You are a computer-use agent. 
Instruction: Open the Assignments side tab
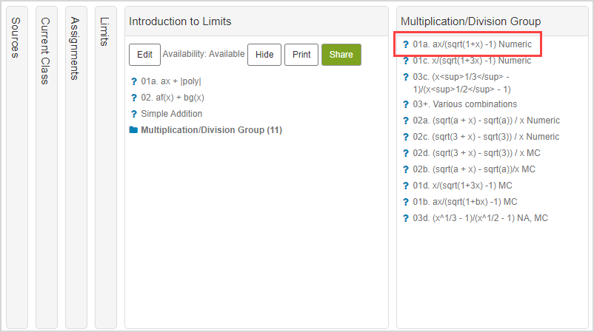[x=76, y=48]
